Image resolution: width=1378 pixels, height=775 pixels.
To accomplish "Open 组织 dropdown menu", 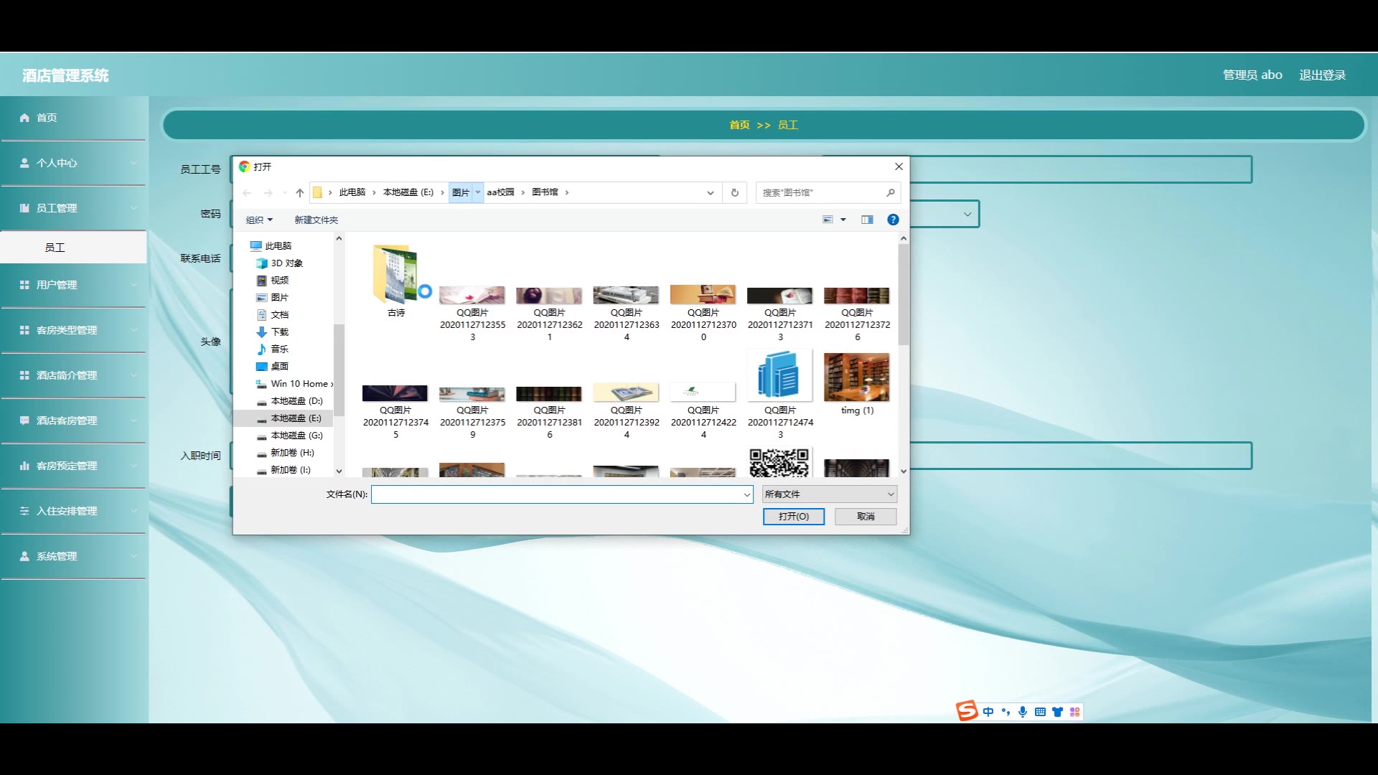I will click(x=259, y=220).
